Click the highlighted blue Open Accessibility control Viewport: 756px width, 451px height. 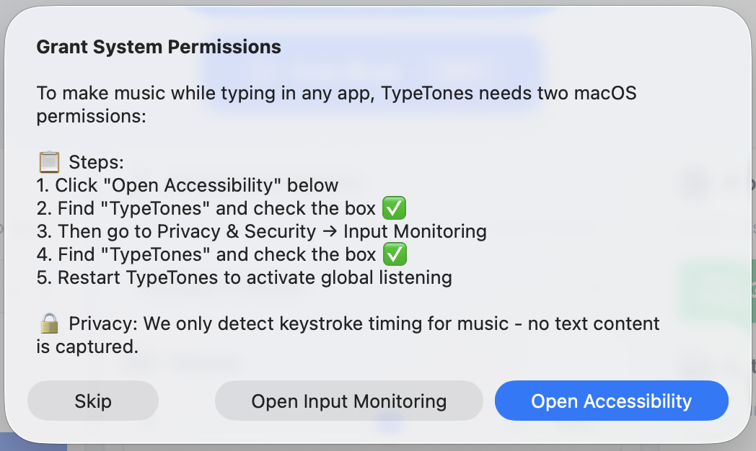pos(611,401)
